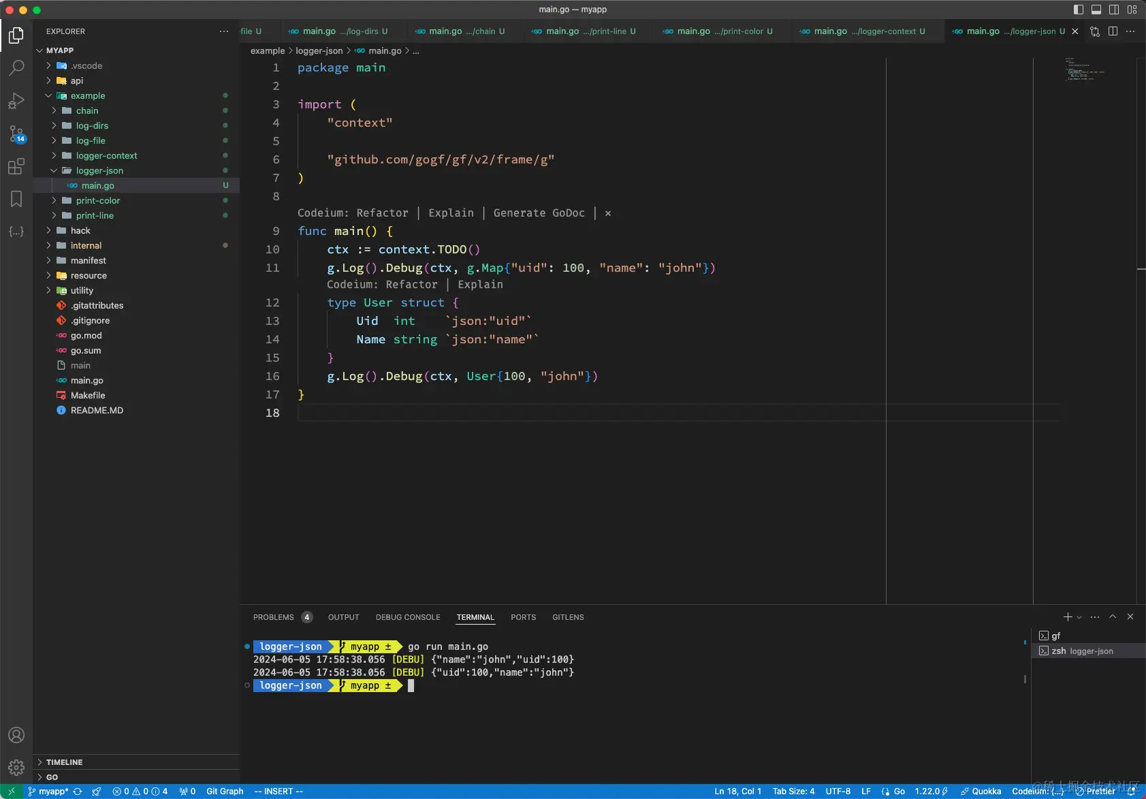This screenshot has height=799, width=1146.
Task: Toggle bottom panel visibility
Action: pyautogui.click(x=1096, y=10)
